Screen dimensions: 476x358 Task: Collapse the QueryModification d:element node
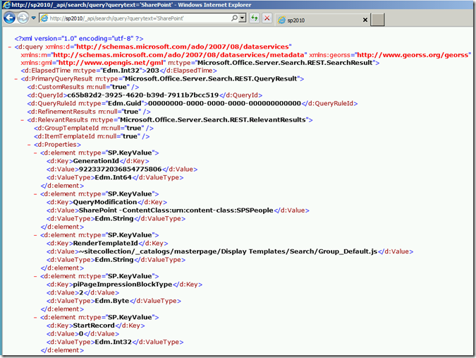35,194
